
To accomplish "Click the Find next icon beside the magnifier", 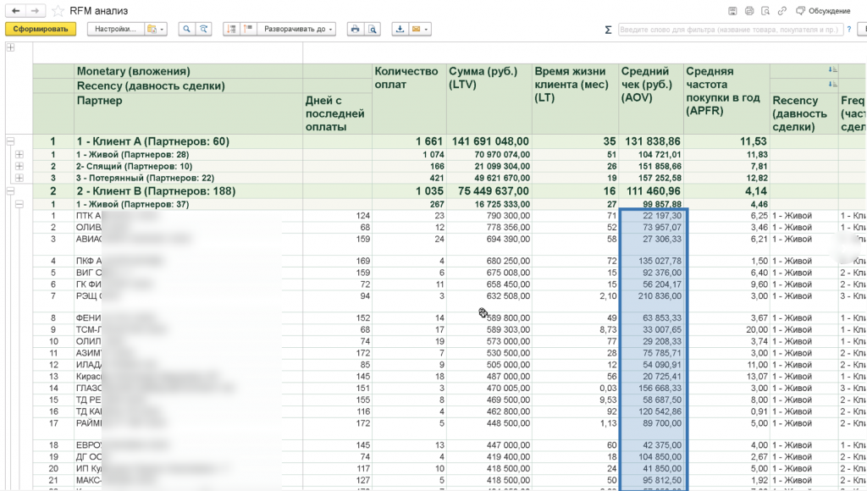I will [x=203, y=29].
